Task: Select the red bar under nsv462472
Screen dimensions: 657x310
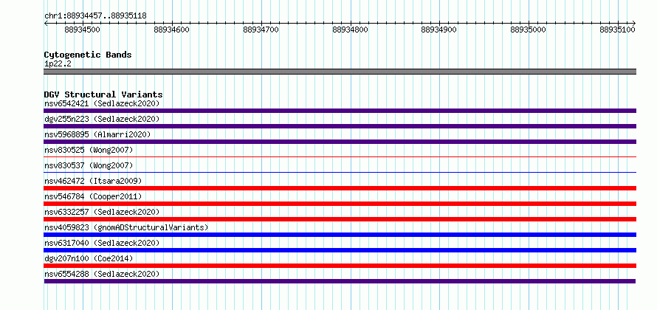Action: [340, 188]
